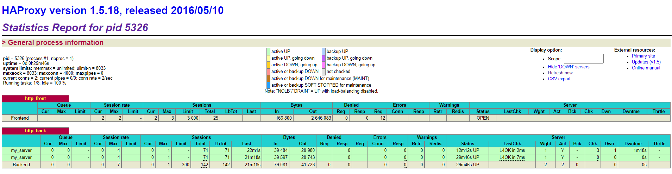Click Frontend bytes out value 2 646 083
672x174 pixels.
coord(321,118)
